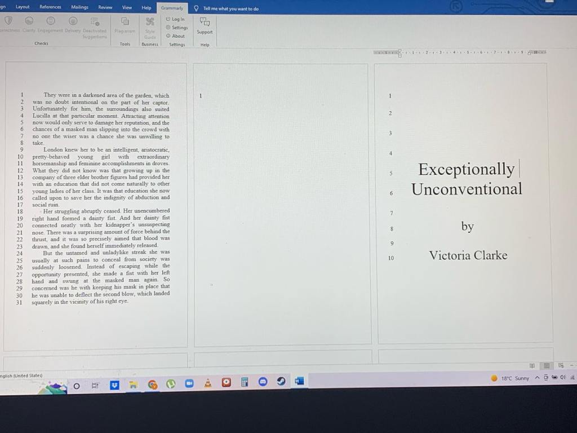Open the Grammarly Style Guide
The width and height of the screenshot is (577, 433).
click(150, 26)
